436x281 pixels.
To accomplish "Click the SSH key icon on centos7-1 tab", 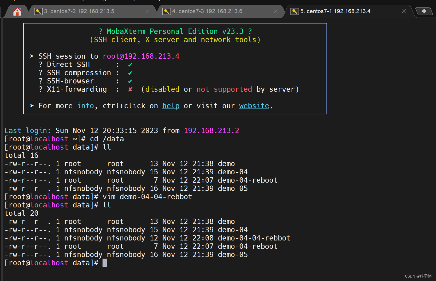I will point(295,11).
